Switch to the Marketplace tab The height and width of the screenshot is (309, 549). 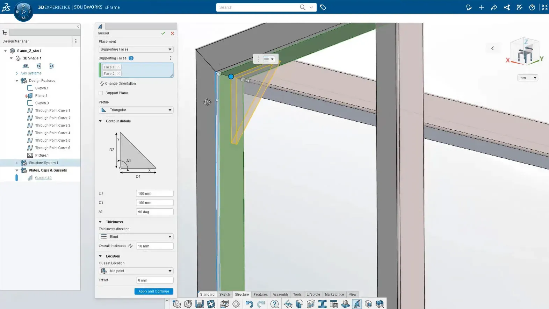click(334, 294)
